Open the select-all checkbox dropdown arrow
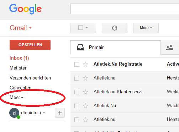The image size is (179, 132). coord(87,28)
